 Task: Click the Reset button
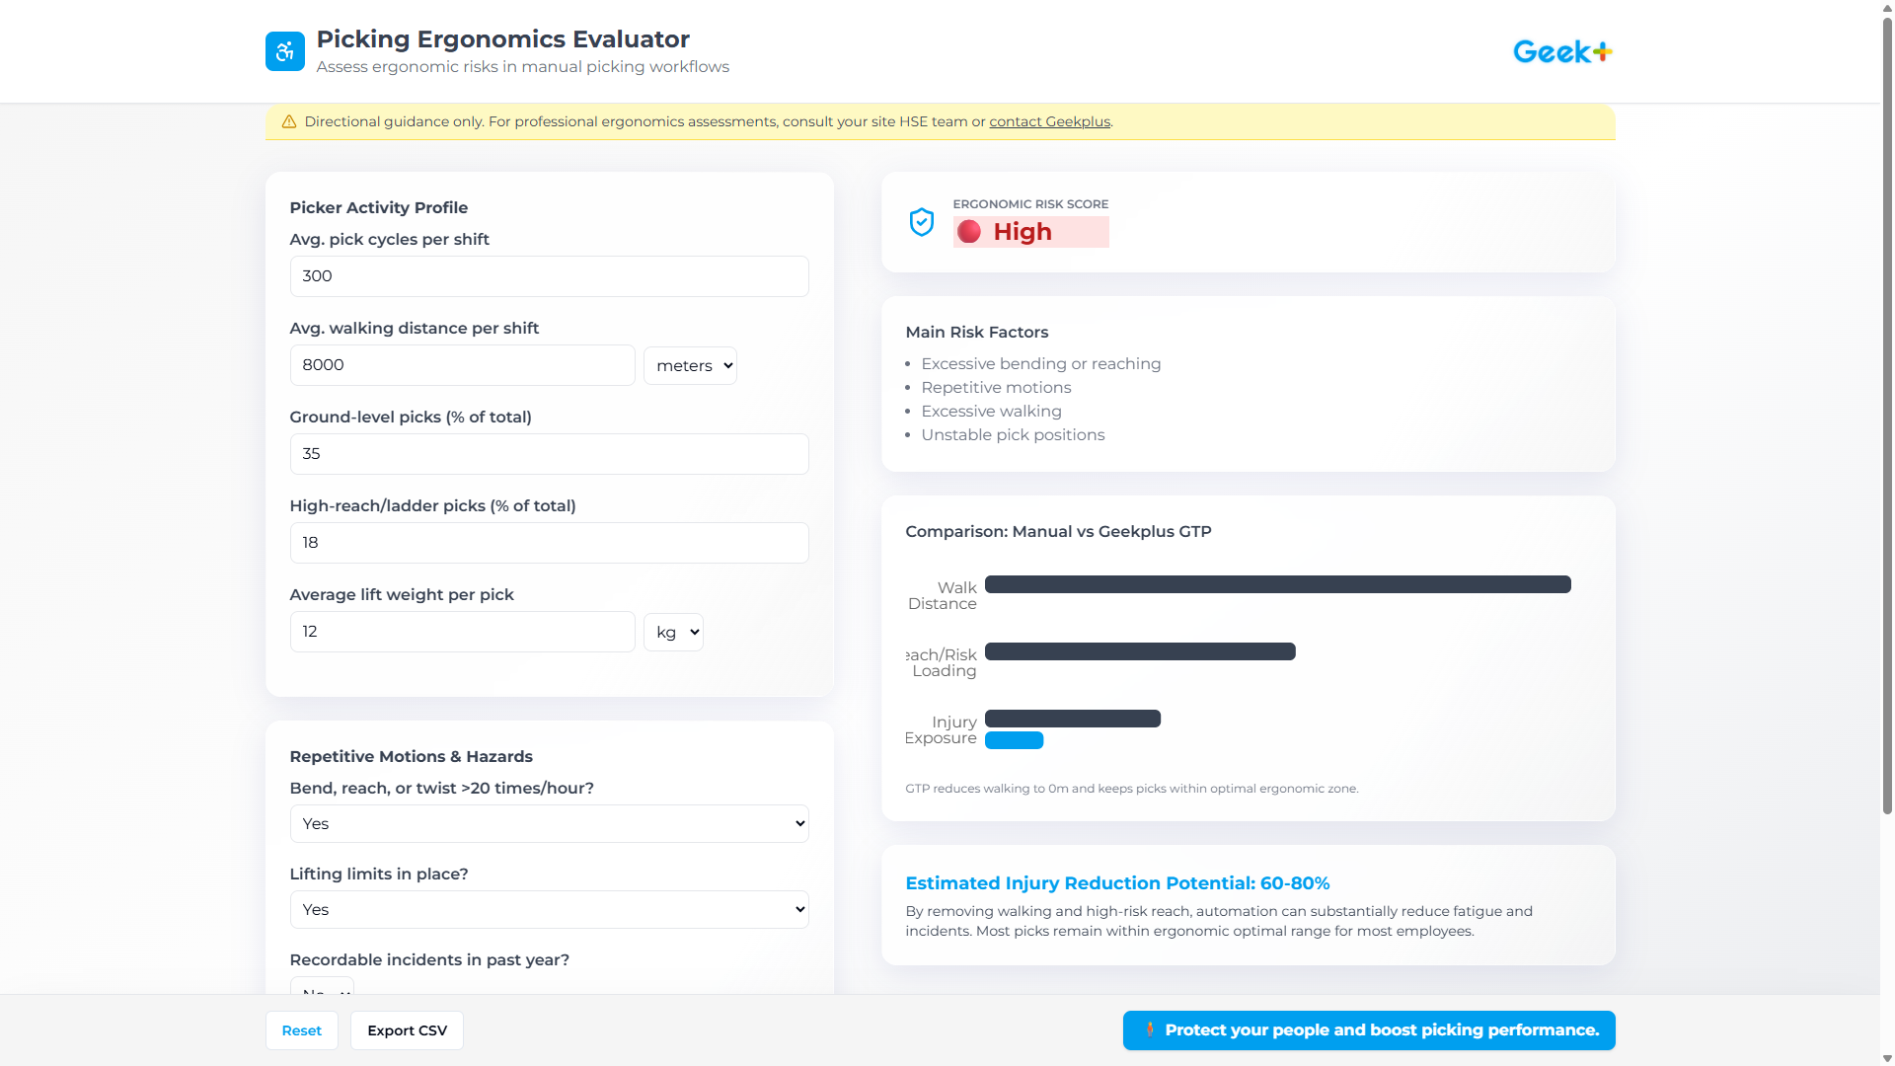[302, 1029]
